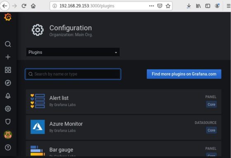
Task: Click the Core badge on Azure Monitor
Action: pyautogui.click(x=211, y=130)
